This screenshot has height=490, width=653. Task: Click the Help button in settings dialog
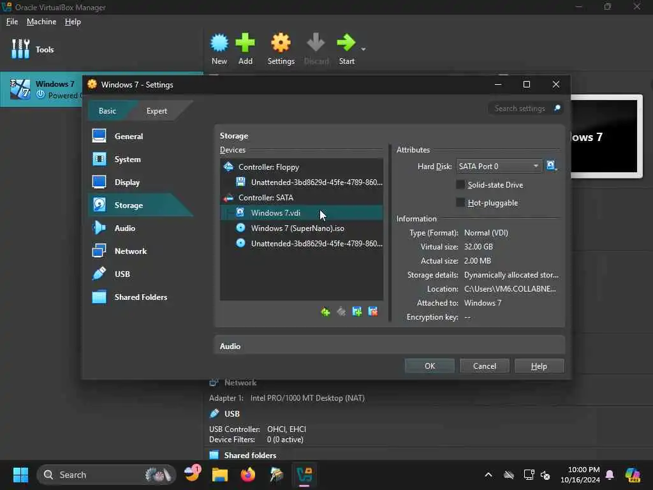(539, 366)
